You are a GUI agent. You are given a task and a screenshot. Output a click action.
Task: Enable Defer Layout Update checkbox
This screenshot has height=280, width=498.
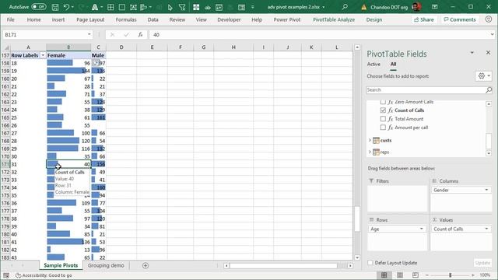(x=370, y=263)
